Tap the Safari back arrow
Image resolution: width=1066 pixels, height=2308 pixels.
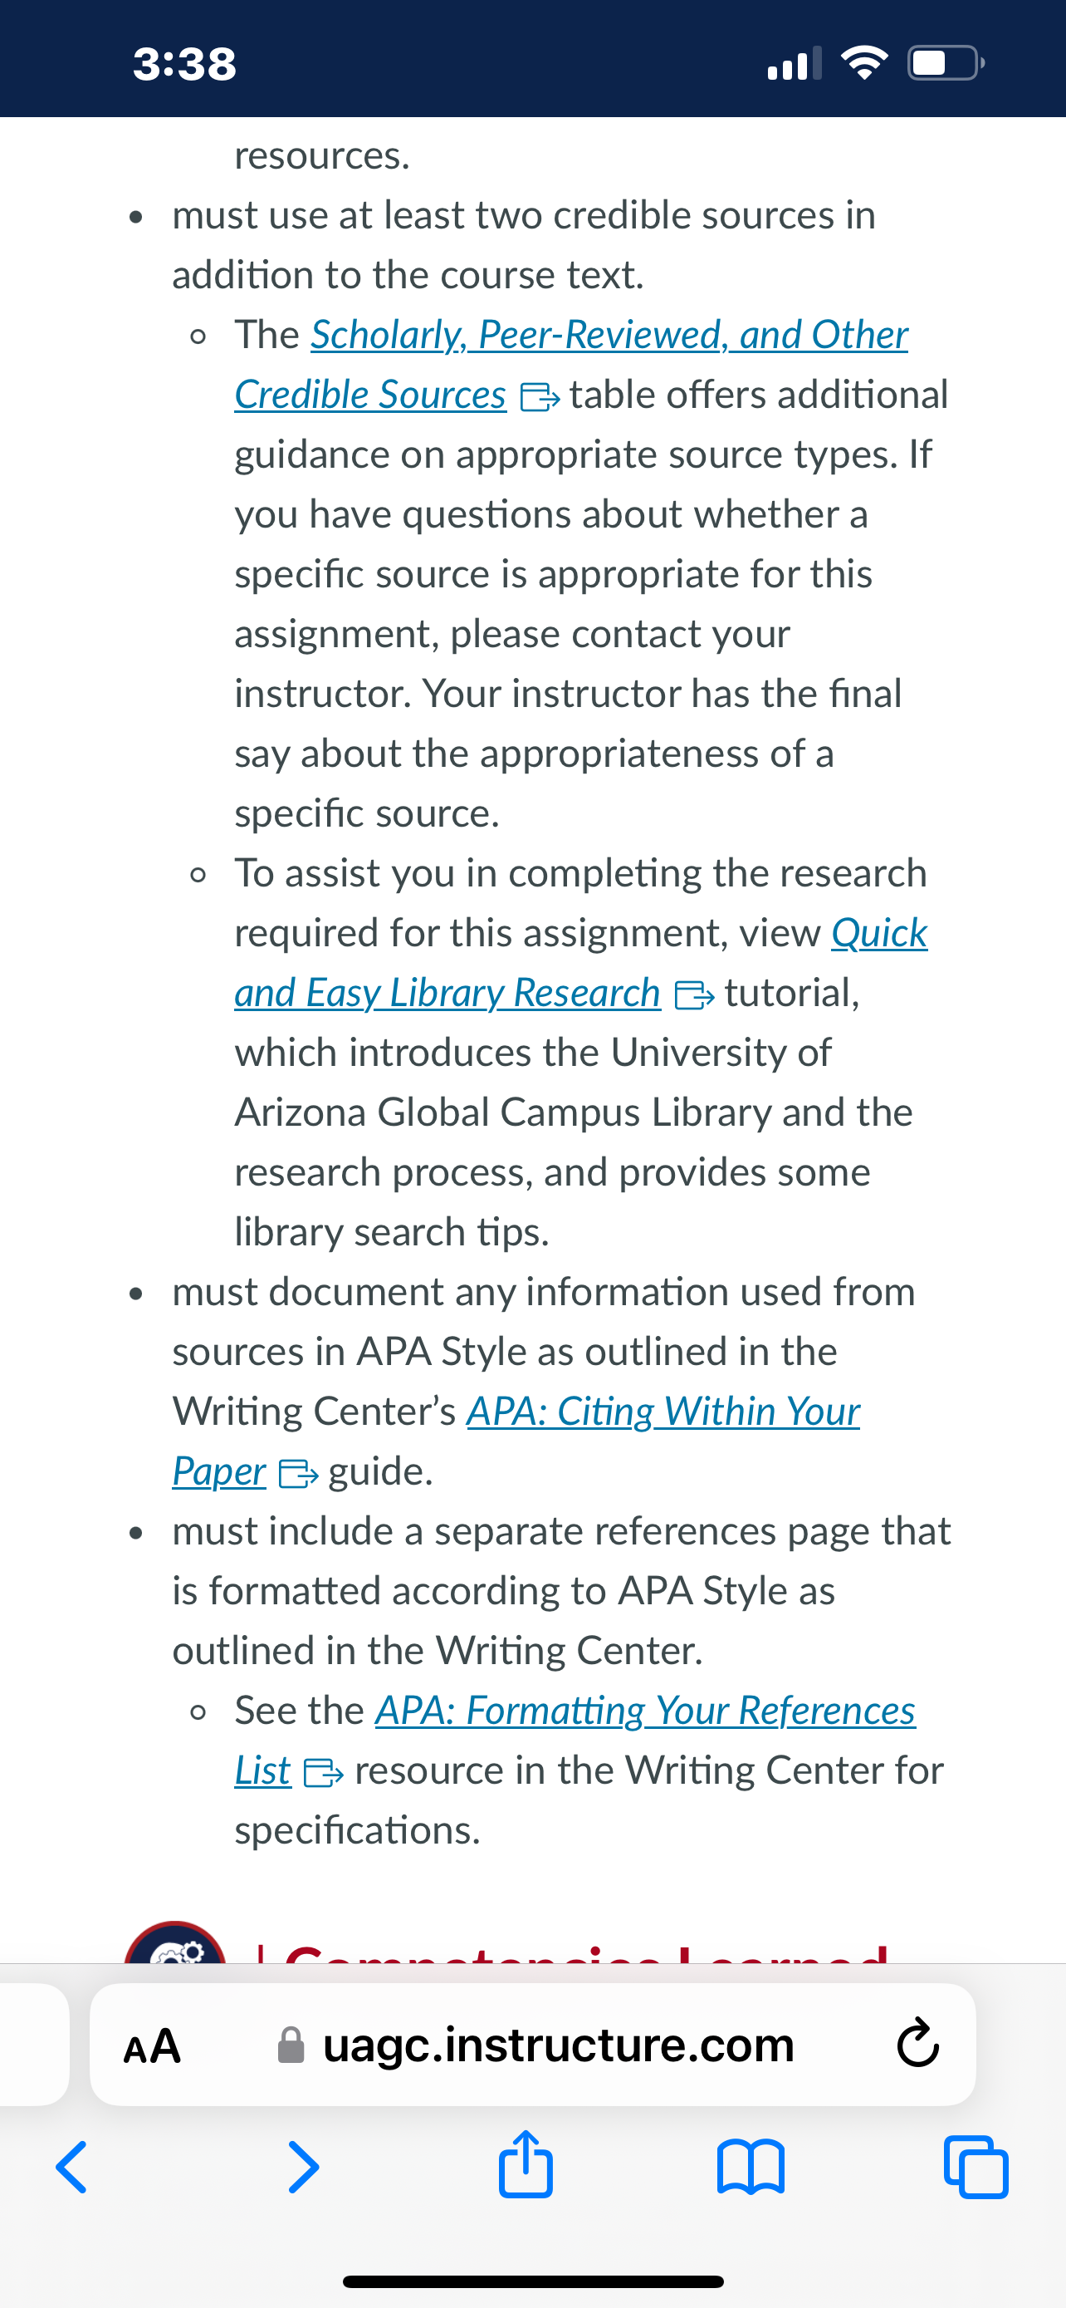point(71,2167)
